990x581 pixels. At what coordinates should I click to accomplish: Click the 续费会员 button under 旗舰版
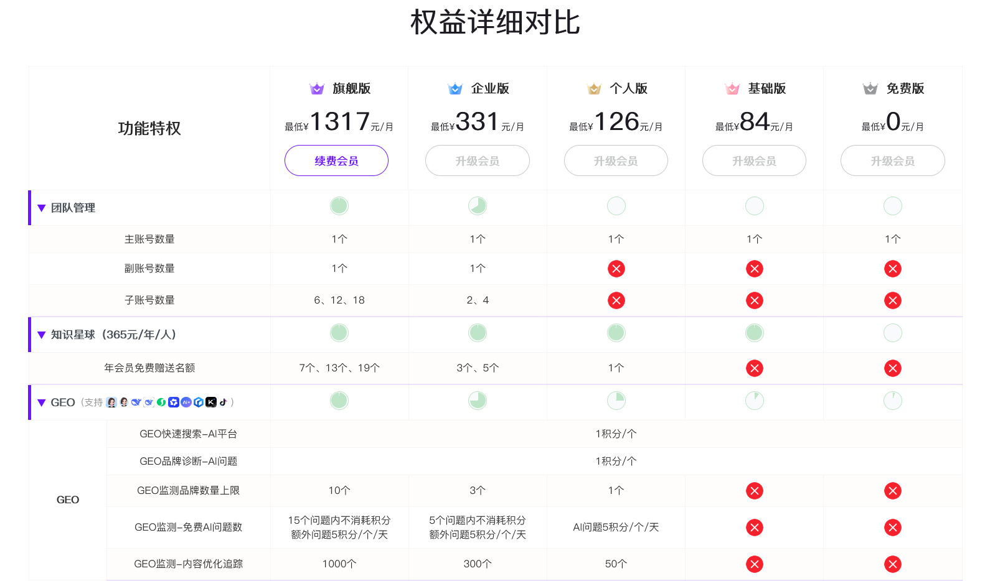336,160
